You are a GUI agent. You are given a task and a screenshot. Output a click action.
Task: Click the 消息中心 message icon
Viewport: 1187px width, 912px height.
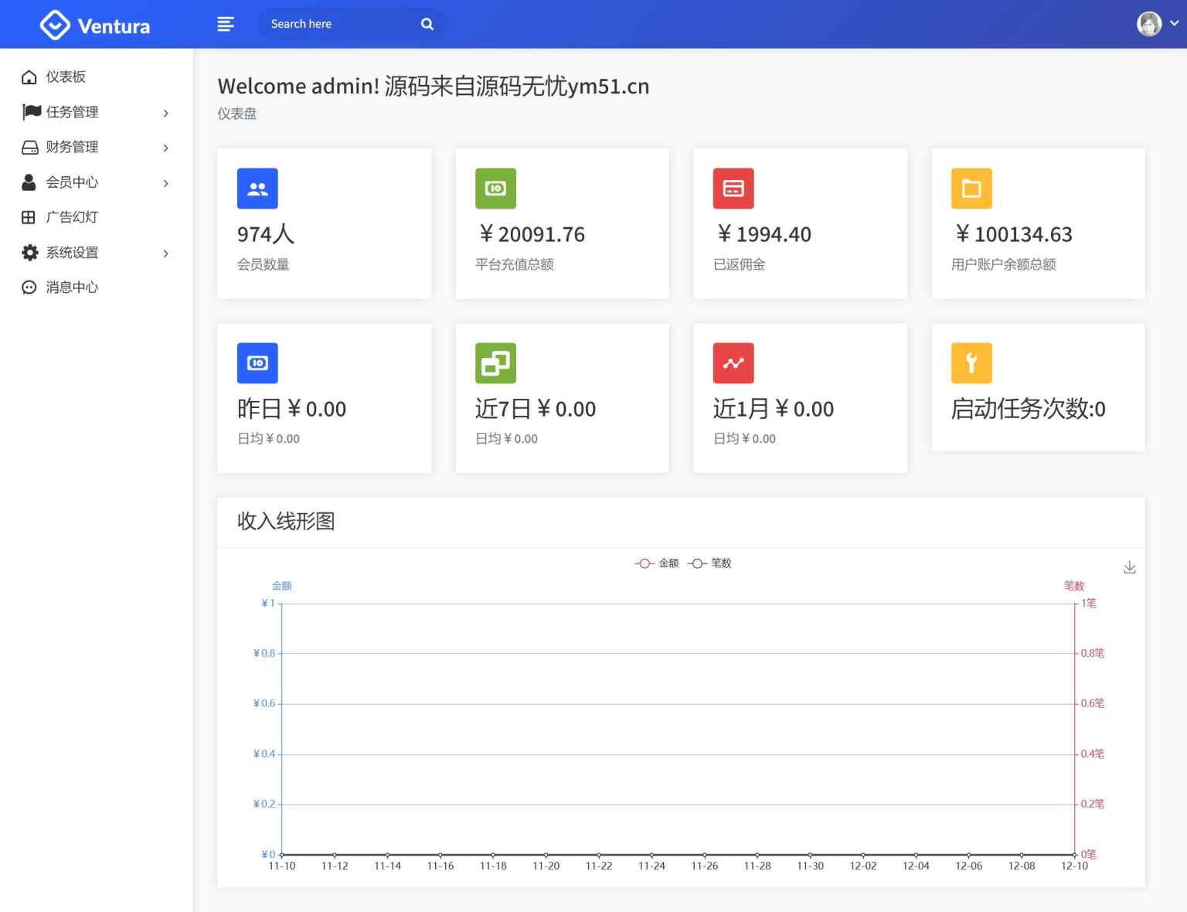click(x=29, y=287)
